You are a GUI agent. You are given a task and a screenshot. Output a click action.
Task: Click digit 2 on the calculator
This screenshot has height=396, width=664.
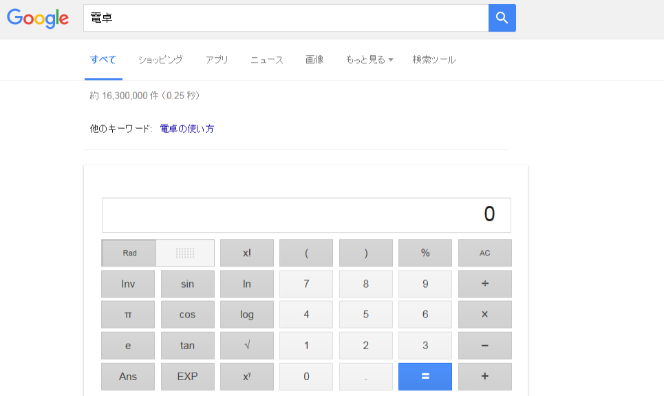pyautogui.click(x=366, y=346)
